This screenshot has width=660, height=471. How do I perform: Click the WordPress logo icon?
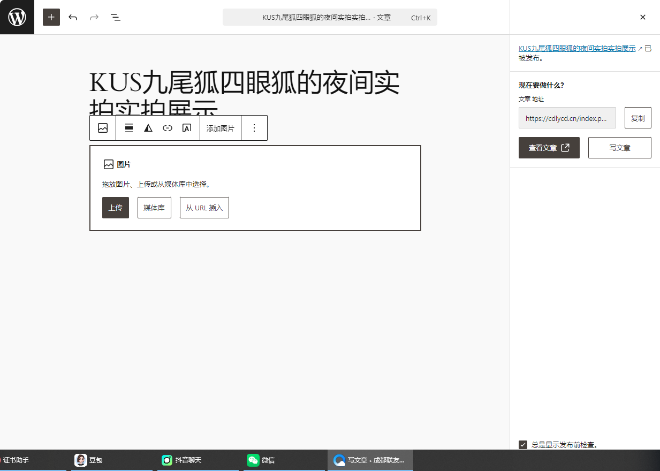tap(17, 17)
